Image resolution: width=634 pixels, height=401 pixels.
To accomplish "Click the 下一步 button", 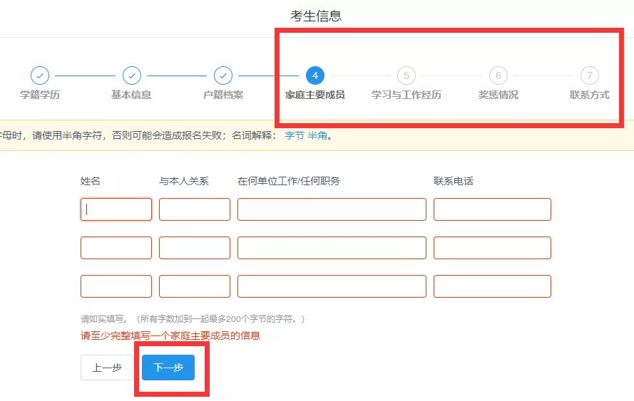I will [168, 368].
